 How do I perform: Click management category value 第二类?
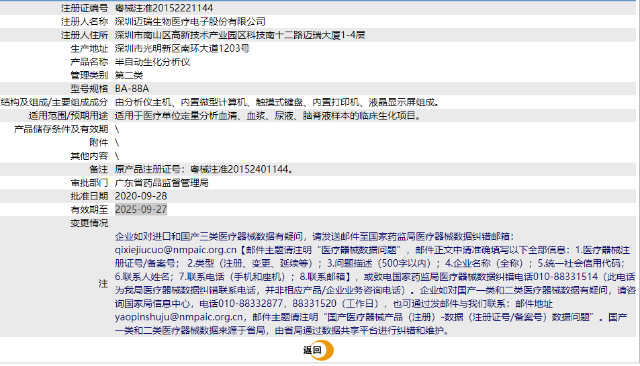click(x=129, y=75)
